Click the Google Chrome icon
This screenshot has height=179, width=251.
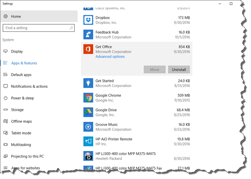[x=88, y=98]
